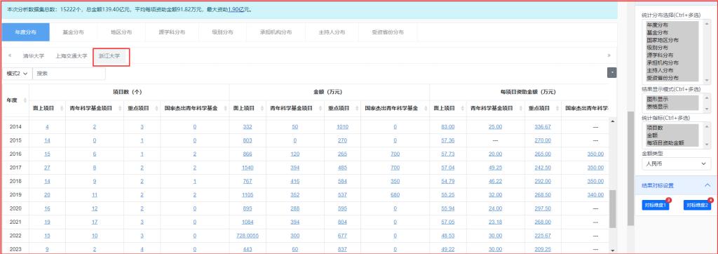The width and height of the screenshot is (718, 254).
Task: Click the 对标维度2 button
Action: [697, 206]
